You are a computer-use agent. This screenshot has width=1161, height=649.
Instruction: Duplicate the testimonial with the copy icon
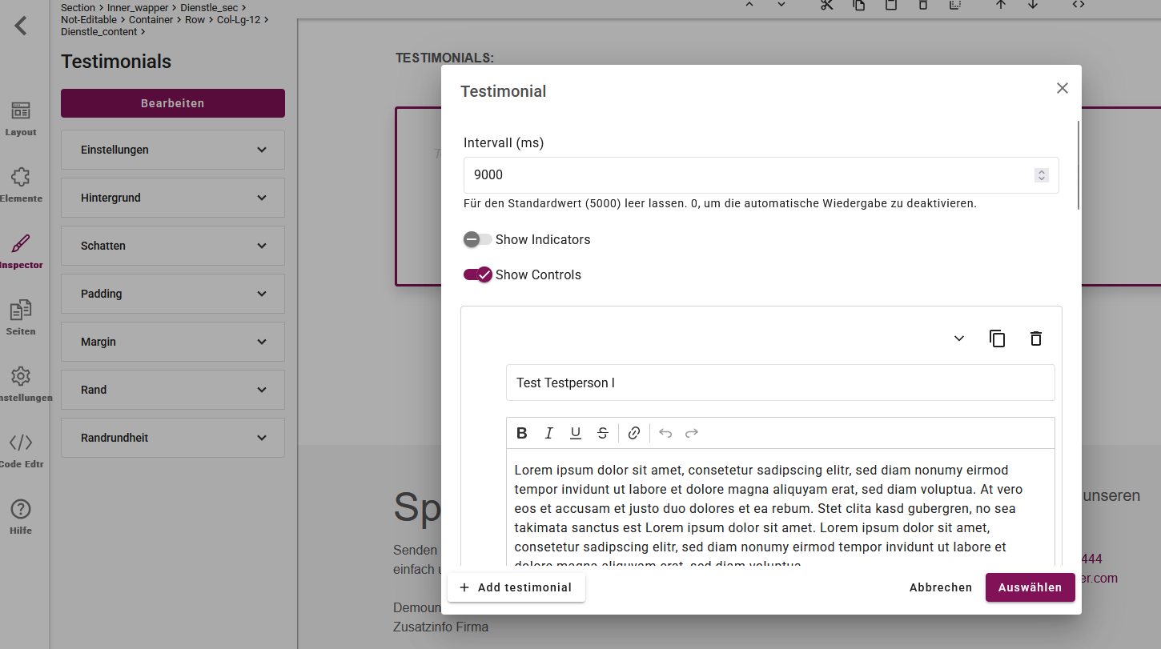[997, 339]
